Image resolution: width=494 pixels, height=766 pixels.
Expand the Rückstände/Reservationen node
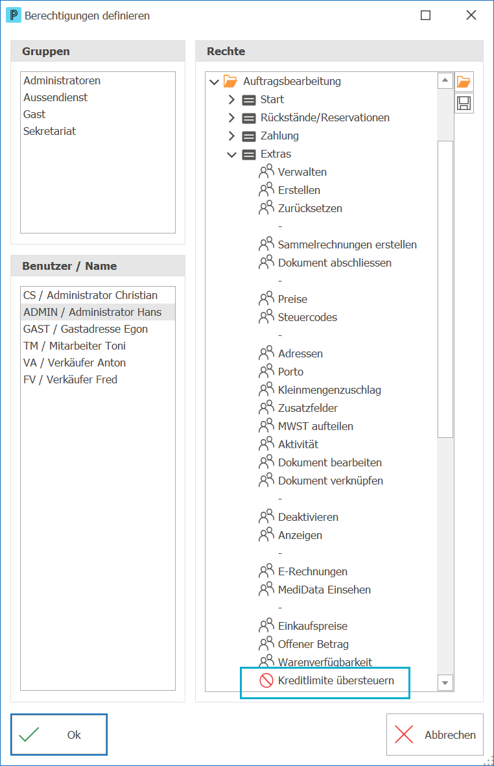click(x=232, y=118)
